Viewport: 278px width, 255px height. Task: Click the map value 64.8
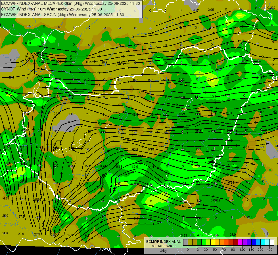point(182,97)
